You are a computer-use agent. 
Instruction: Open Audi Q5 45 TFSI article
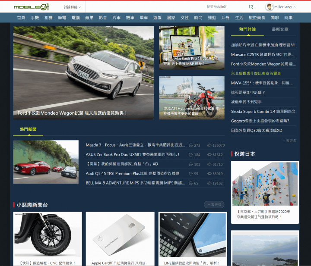click(133, 174)
